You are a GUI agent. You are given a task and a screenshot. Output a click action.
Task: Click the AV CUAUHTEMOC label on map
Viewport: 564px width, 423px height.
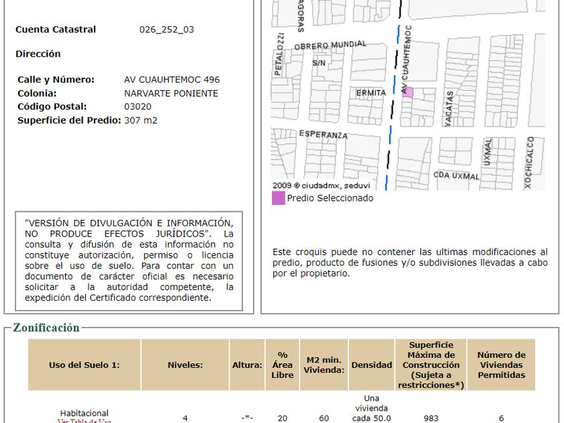point(406,60)
